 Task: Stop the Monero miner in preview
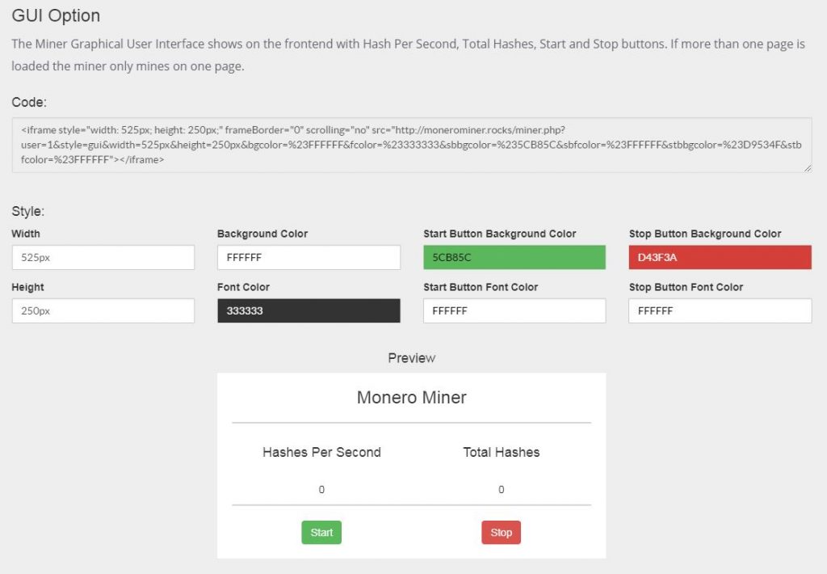(501, 532)
